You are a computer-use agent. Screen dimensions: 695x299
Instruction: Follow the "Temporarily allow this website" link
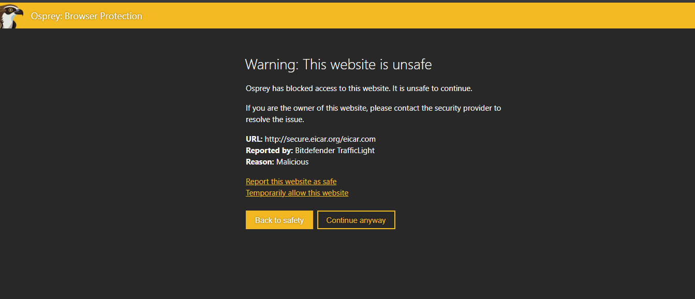click(297, 193)
